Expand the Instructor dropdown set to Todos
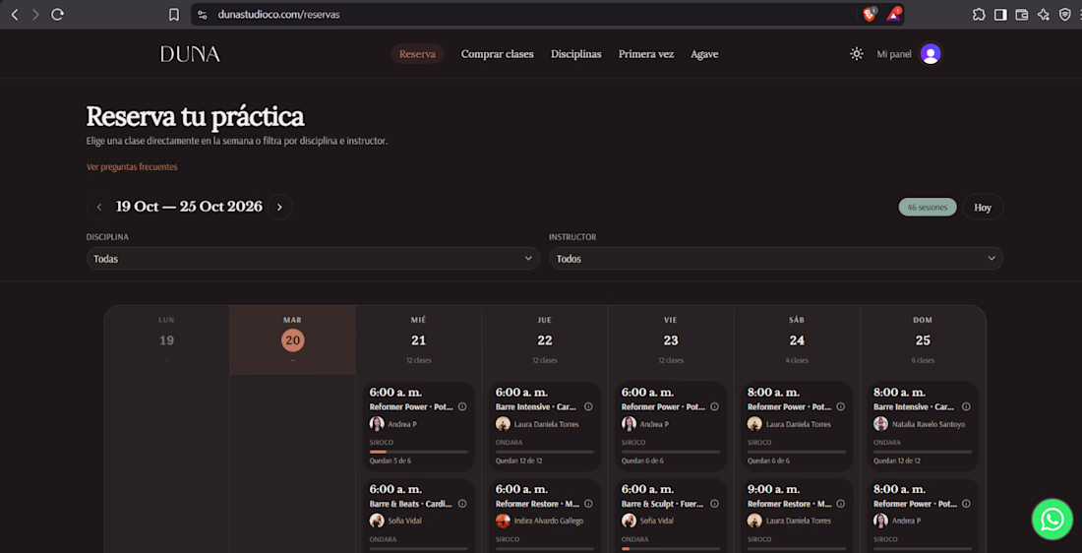 tap(776, 258)
